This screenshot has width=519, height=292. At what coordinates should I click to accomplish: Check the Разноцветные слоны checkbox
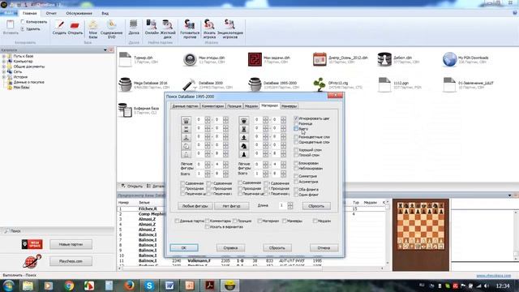[296, 137]
